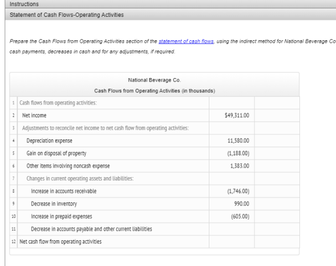Click last-column cell of Net income row
Screen dimensions: 336x266
click(x=277, y=115)
